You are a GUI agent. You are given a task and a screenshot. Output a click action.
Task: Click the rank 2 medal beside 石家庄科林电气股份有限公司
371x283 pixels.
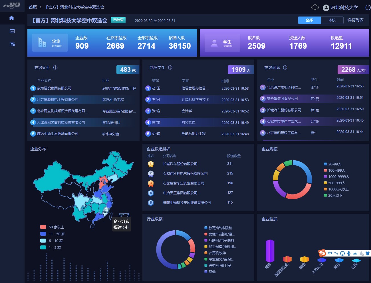[x=151, y=174]
